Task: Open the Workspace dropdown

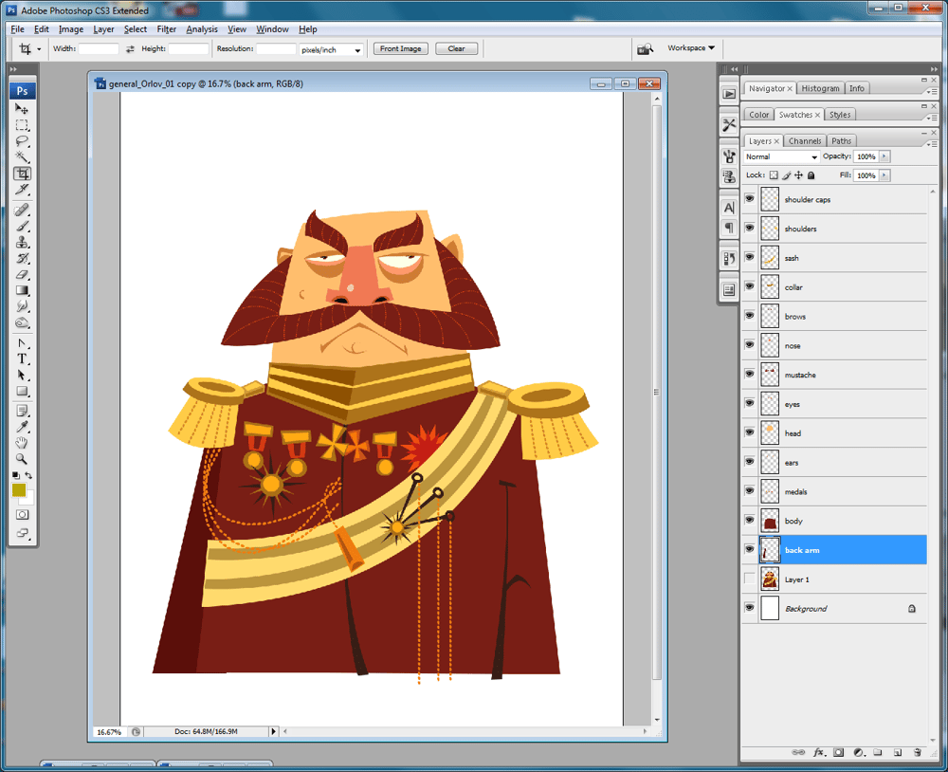Action: [x=691, y=47]
